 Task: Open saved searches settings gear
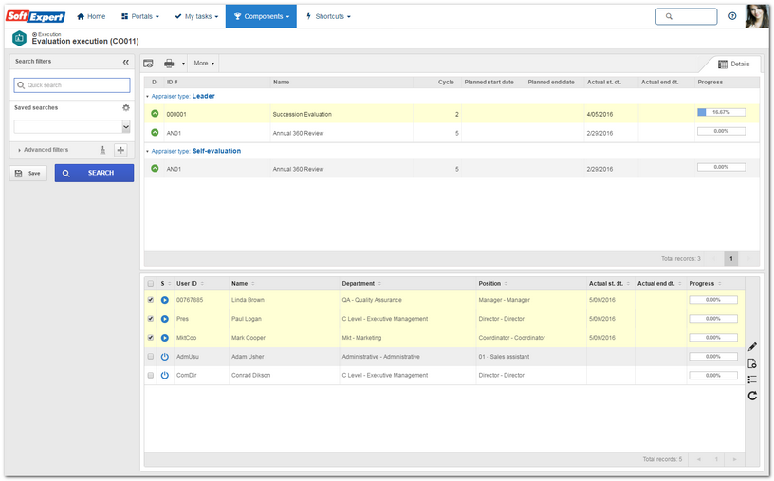click(126, 107)
